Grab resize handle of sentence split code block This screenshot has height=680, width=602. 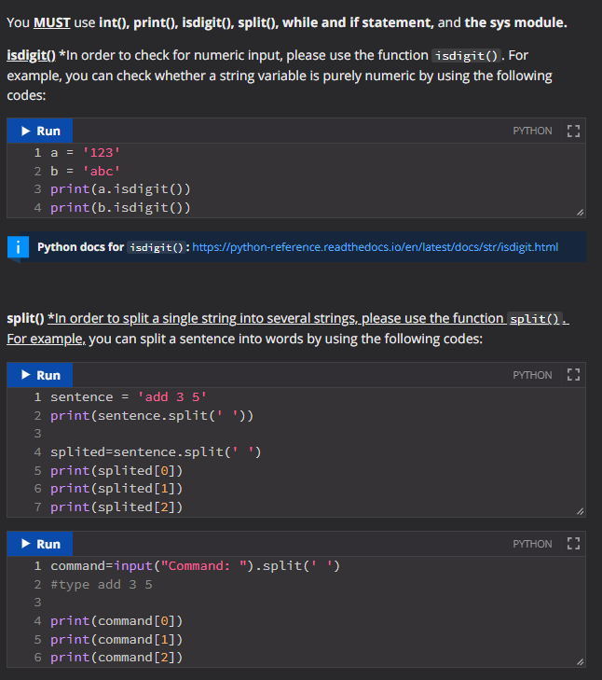click(x=580, y=511)
